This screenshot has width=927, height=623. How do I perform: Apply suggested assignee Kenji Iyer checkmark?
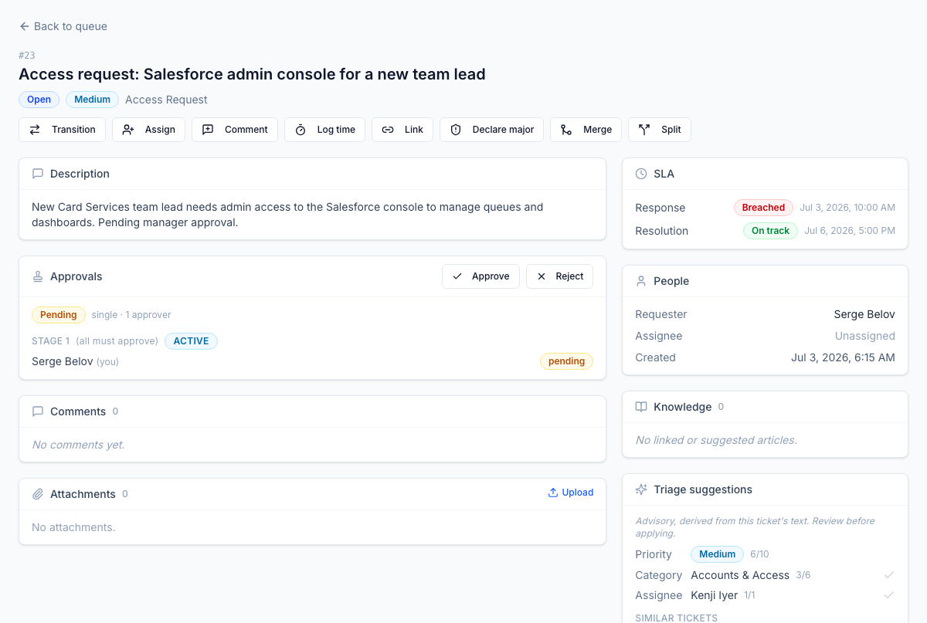click(x=889, y=595)
